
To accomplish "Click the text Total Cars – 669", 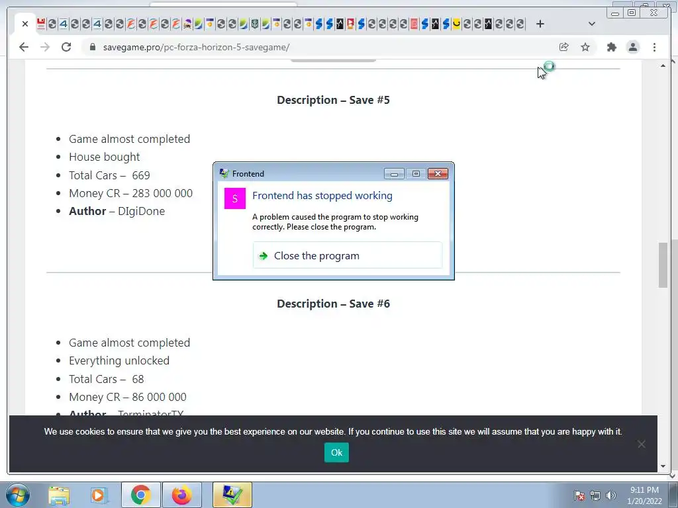I will point(109,175).
